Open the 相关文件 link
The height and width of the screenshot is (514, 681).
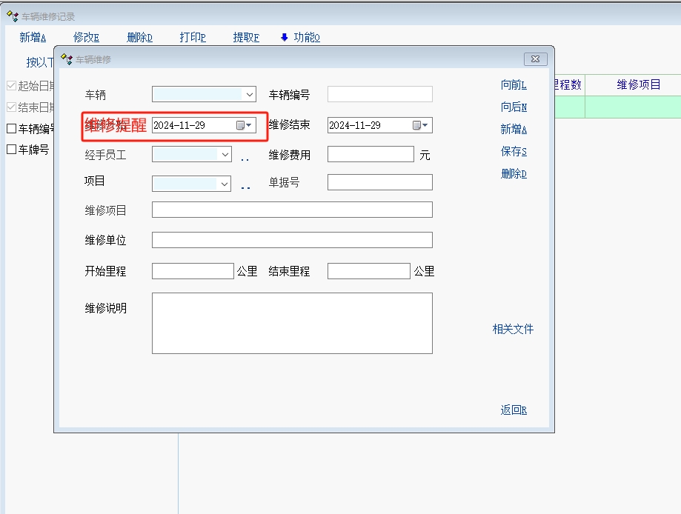coord(513,329)
